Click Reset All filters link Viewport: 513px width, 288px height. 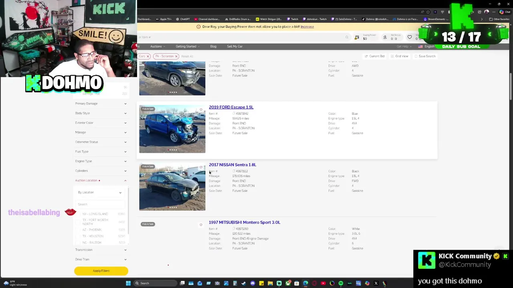click(x=187, y=56)
